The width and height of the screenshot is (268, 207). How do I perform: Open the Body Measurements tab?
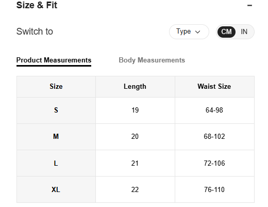point(152,60)
